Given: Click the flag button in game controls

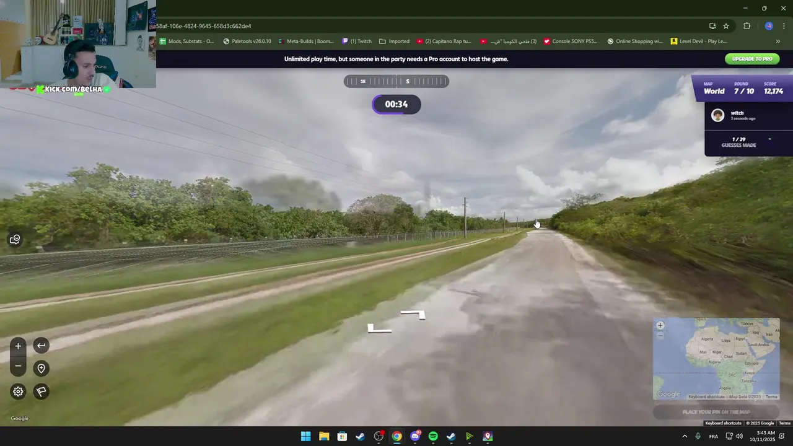Looking at the screenshot, I should 41,391.
